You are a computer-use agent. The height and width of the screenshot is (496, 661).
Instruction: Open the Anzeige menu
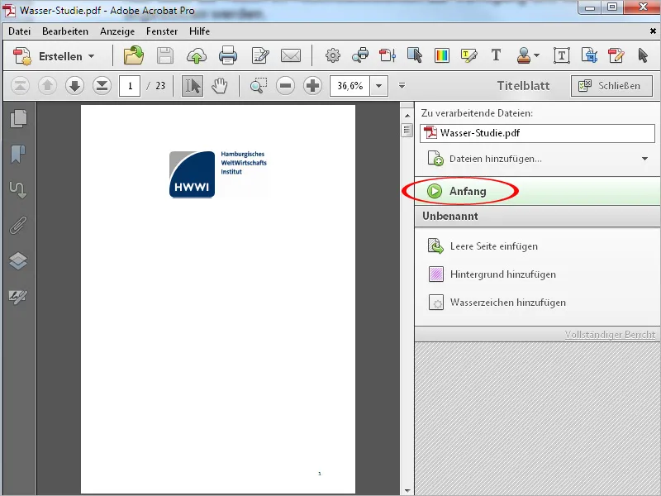click(x=117, y=31)
